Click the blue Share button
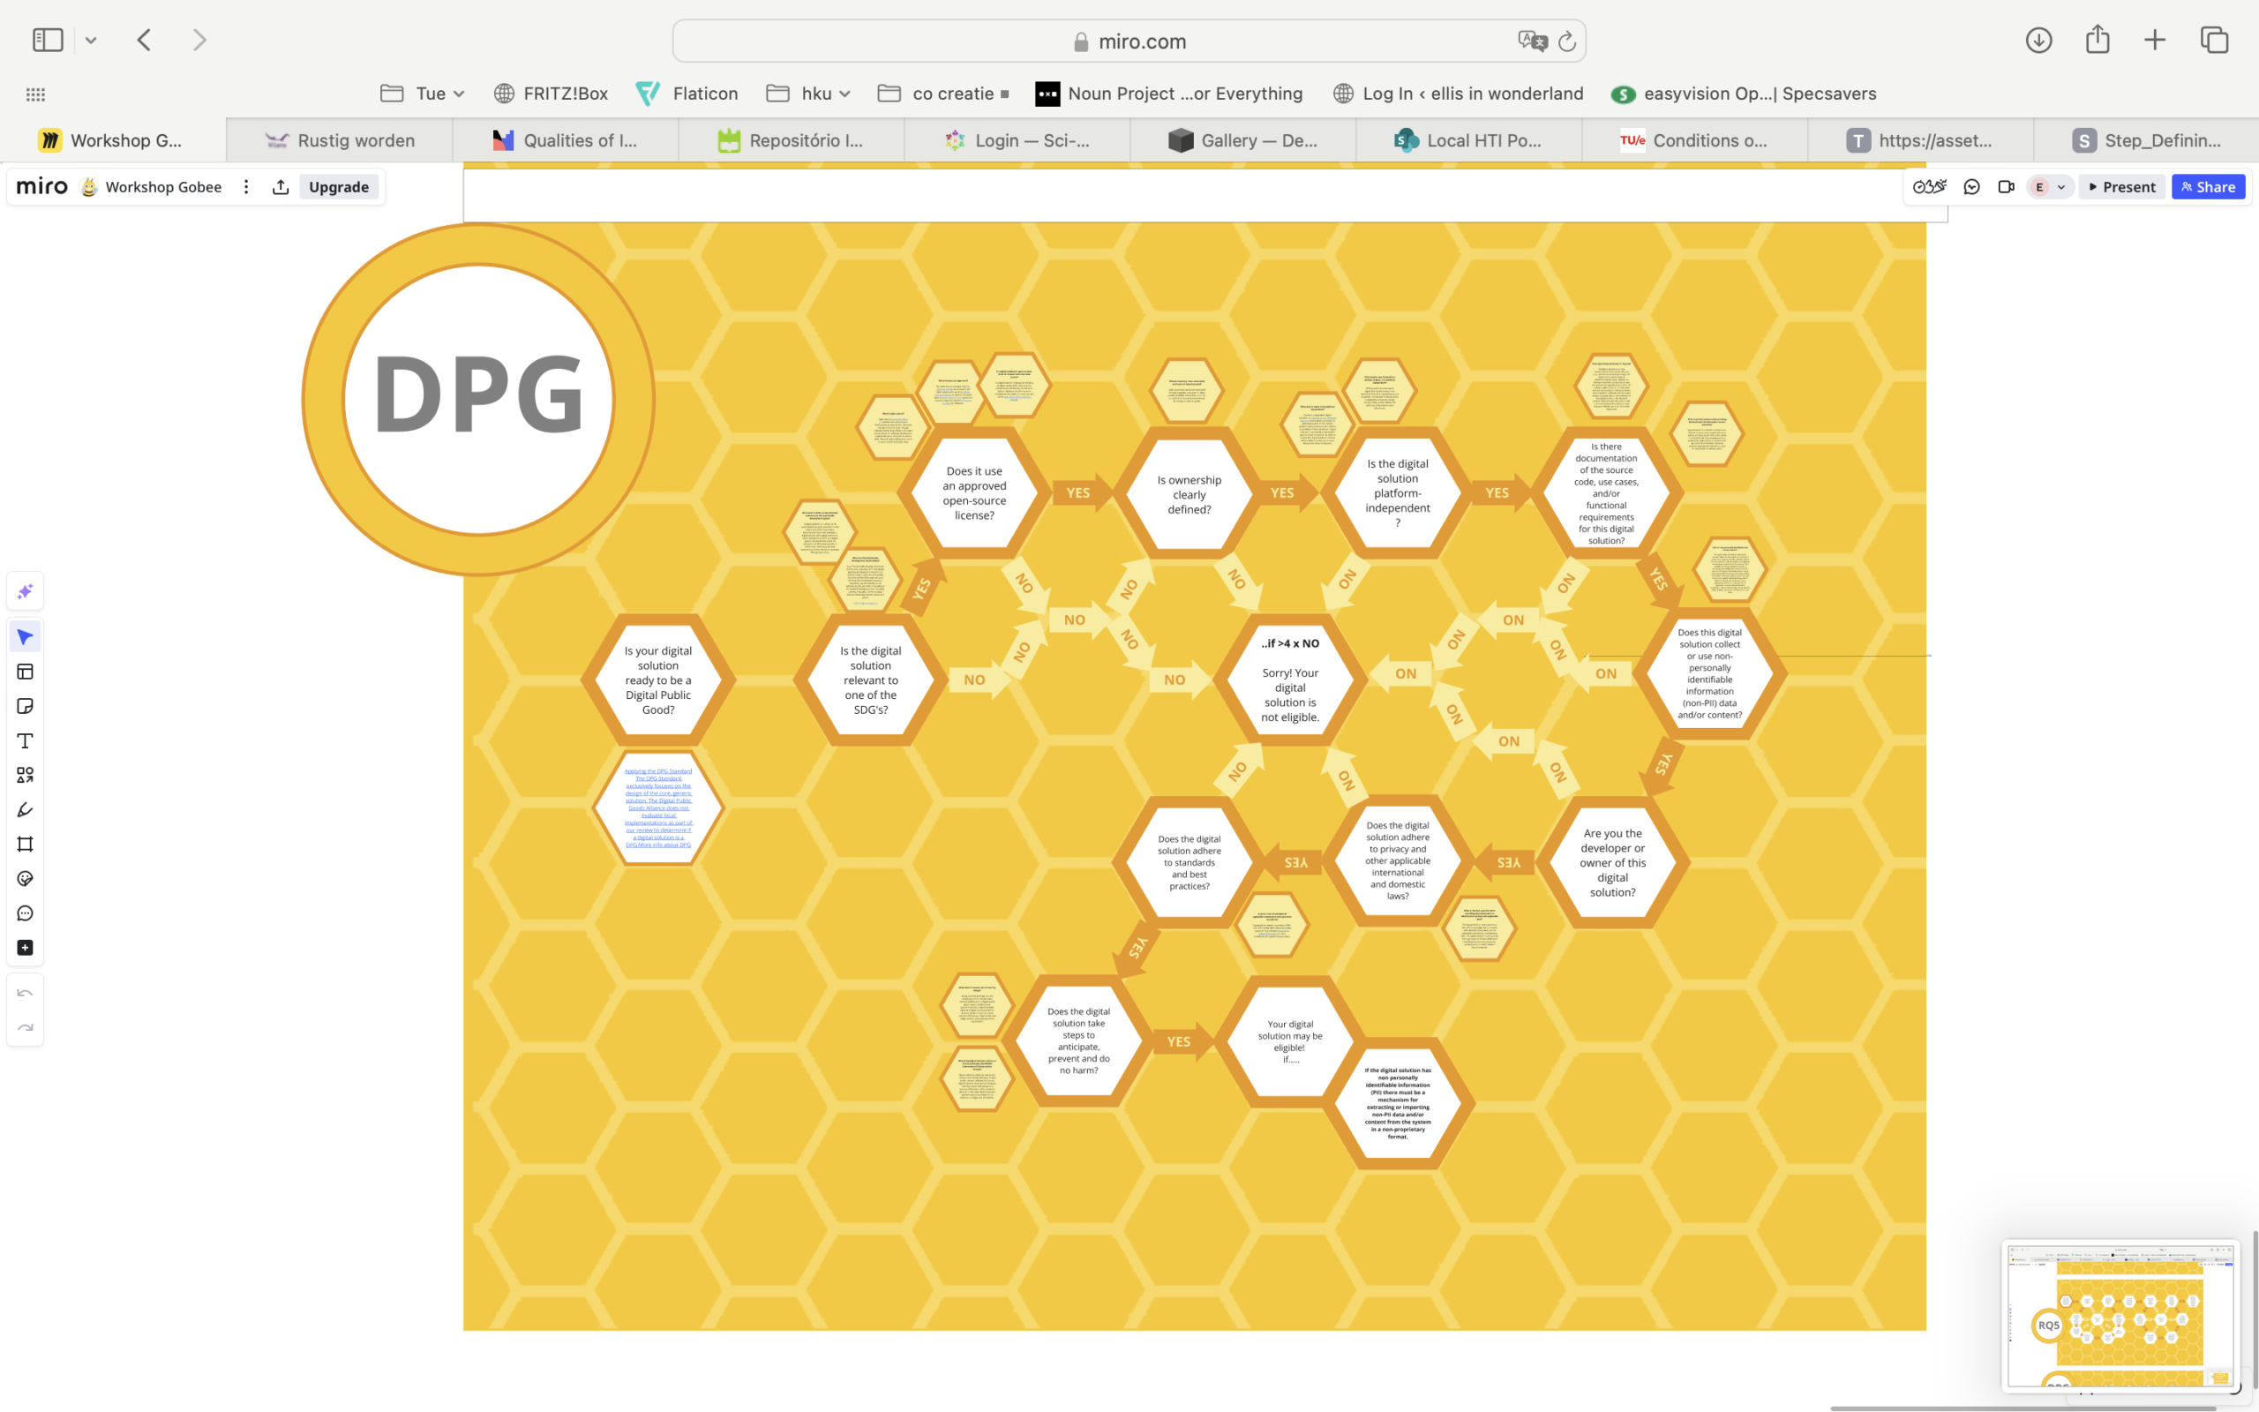This screenshot has height=1412, width=2259. coord(2207,187)
